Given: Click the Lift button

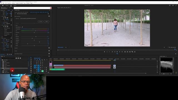Looking at the screenshot, I should tap(125, 52).
